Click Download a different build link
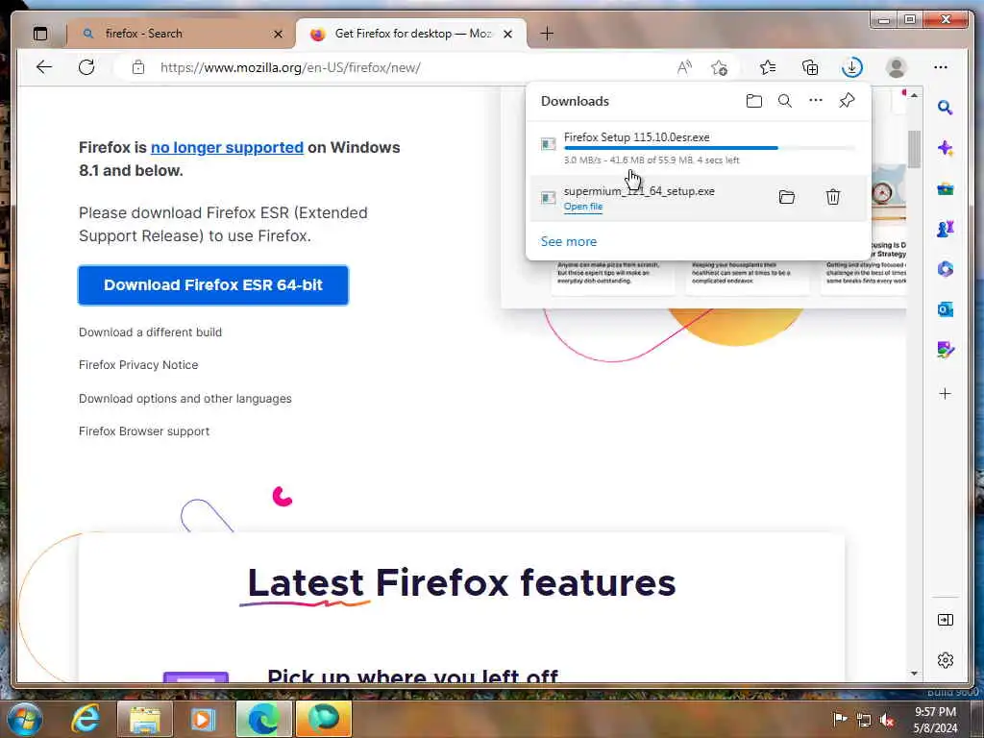Screen dimensions: 984x738 150,332
